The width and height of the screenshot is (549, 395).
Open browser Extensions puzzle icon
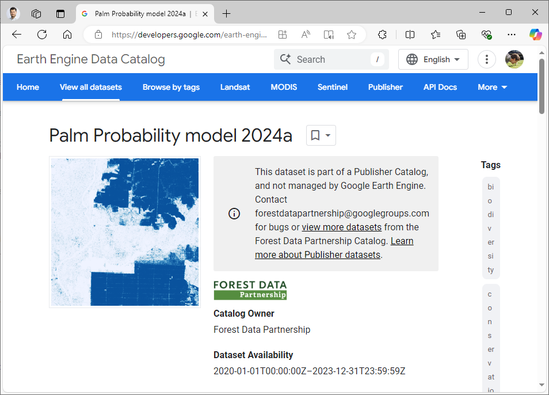click(x=382, y=35)
